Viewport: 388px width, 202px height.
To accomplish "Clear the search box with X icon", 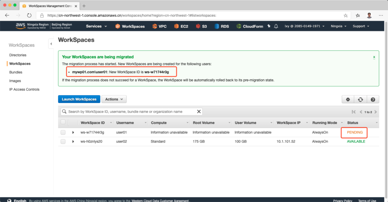I will click(199, 112).
